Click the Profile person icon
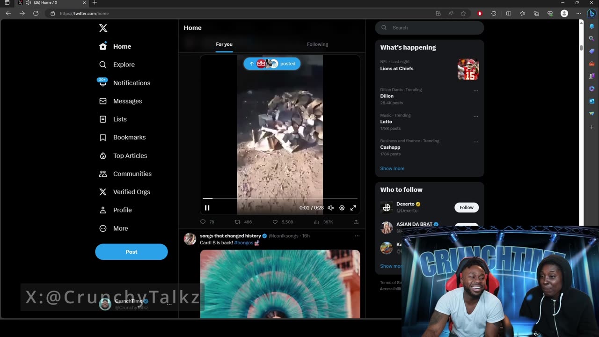The width and height of the screenshot is (599, 337). (x=103, y=210)
